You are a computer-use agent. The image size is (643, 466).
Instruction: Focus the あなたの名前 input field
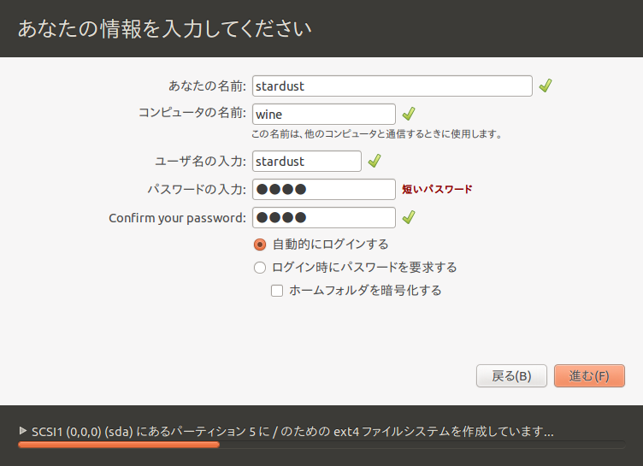pos(392,86)
